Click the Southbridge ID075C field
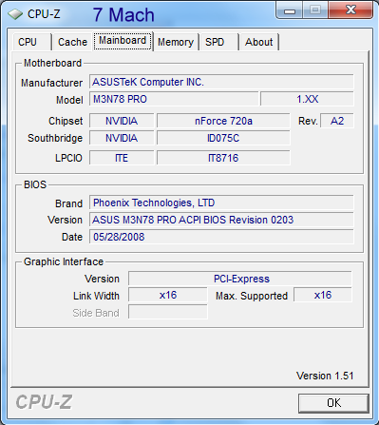The height and width of the screenshot is (425, 379). click(x=223, y=138)
